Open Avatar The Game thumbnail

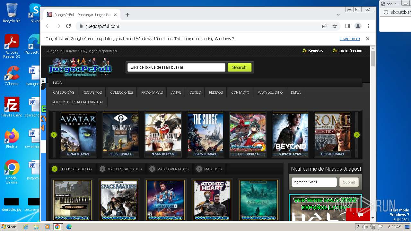[78, 134]
